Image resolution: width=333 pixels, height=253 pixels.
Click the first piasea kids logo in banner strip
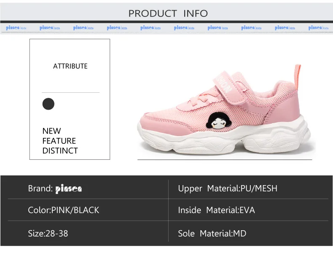point(16,28)
